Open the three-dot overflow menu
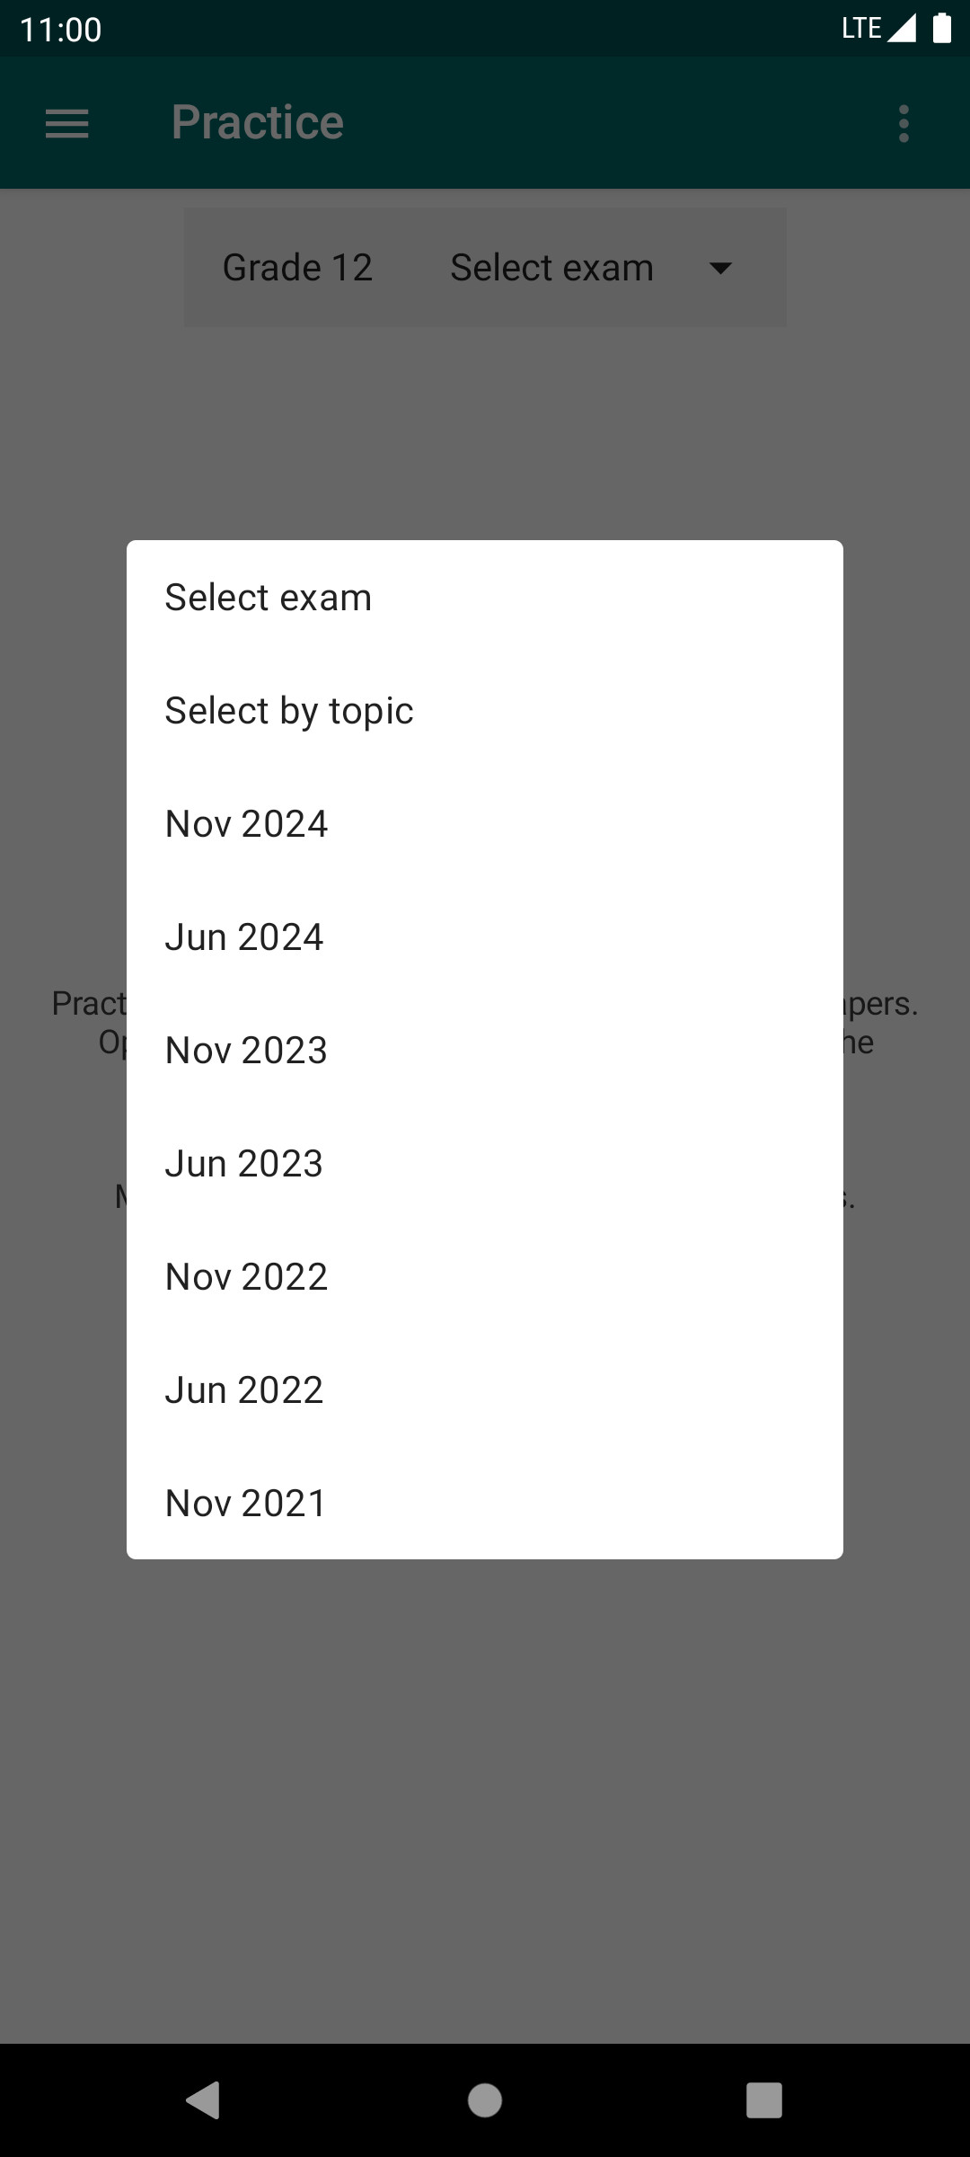Image resolution: width=970 pixels, height=2157 pixels. pyautogui.click(x=904, y=123)
